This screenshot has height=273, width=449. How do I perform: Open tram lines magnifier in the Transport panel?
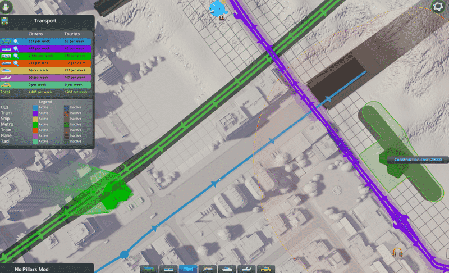pyautogui.click(x=16, y=49)
